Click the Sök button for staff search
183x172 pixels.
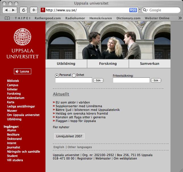(98, 80)
